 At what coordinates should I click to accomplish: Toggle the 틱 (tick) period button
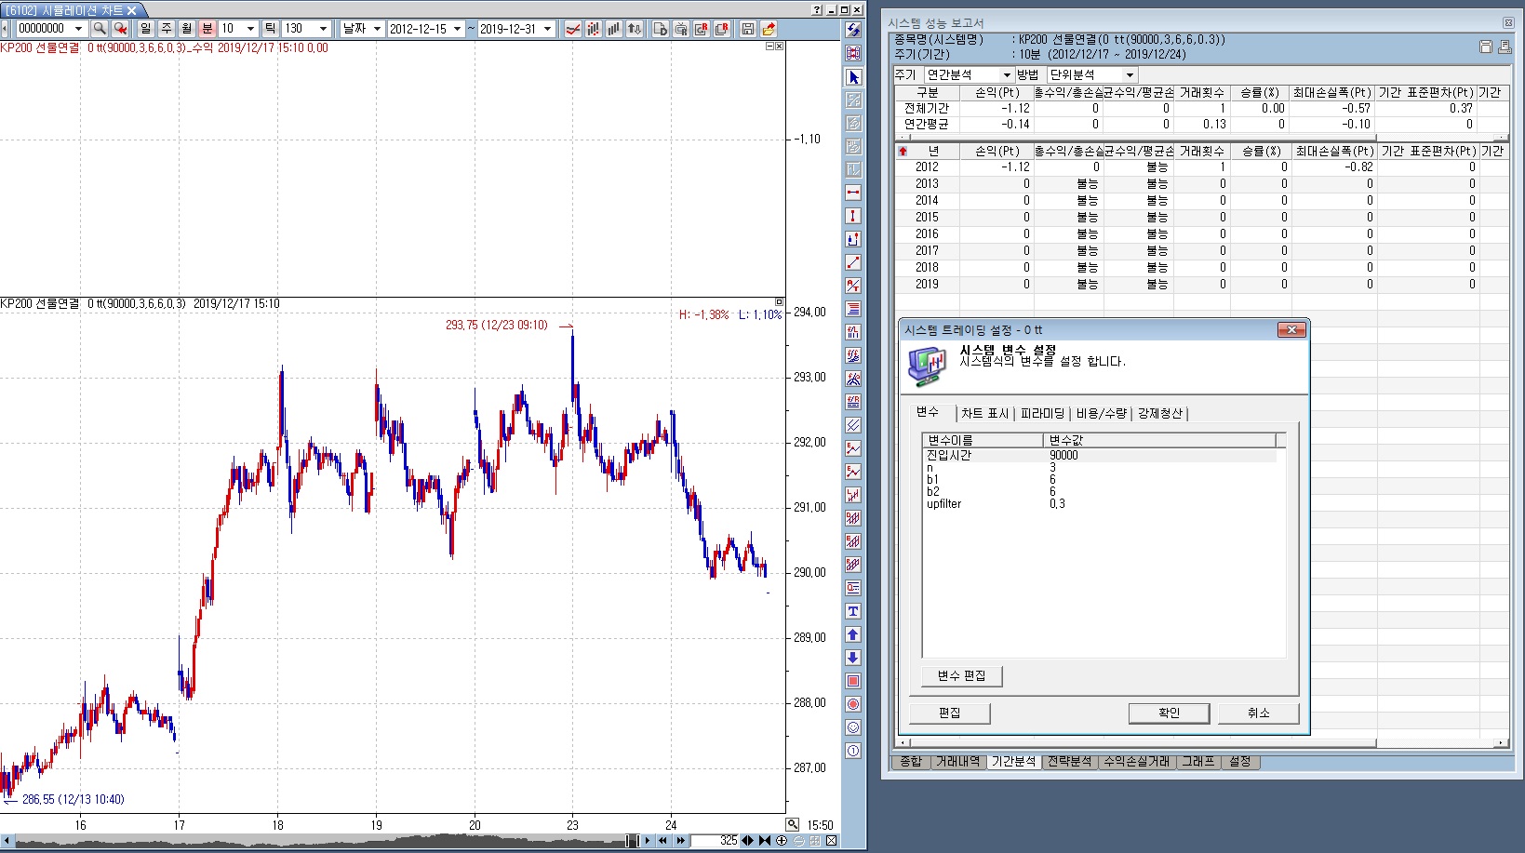(270, 29)
